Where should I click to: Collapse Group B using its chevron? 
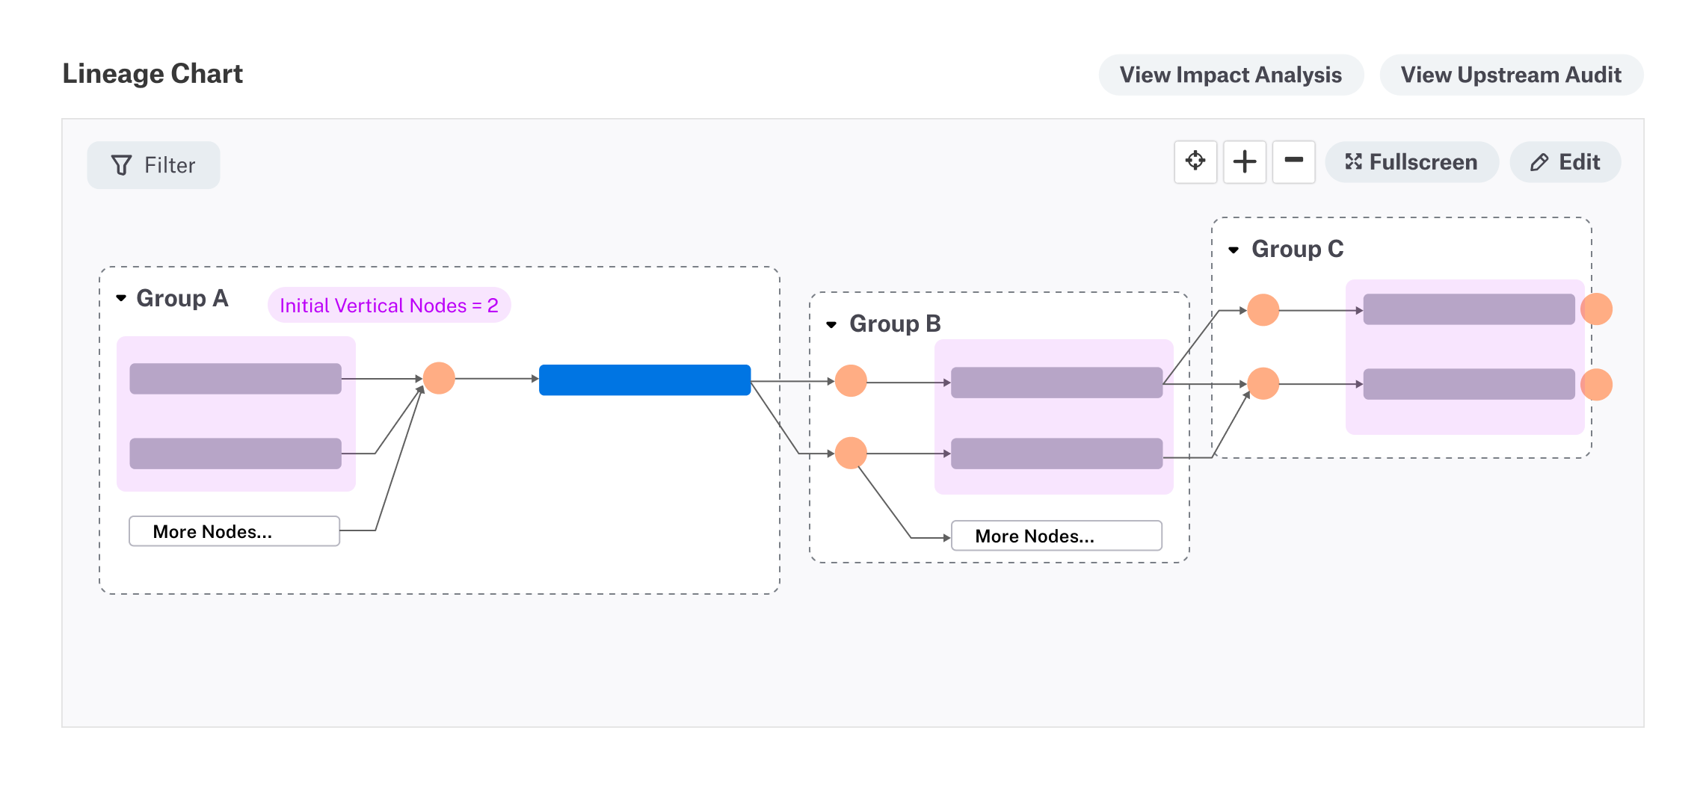(831, 323)
